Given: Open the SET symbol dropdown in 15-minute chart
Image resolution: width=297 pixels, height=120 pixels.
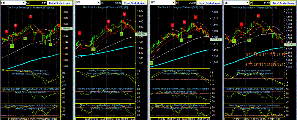Looking at the screenshot, I should point(247,3).
